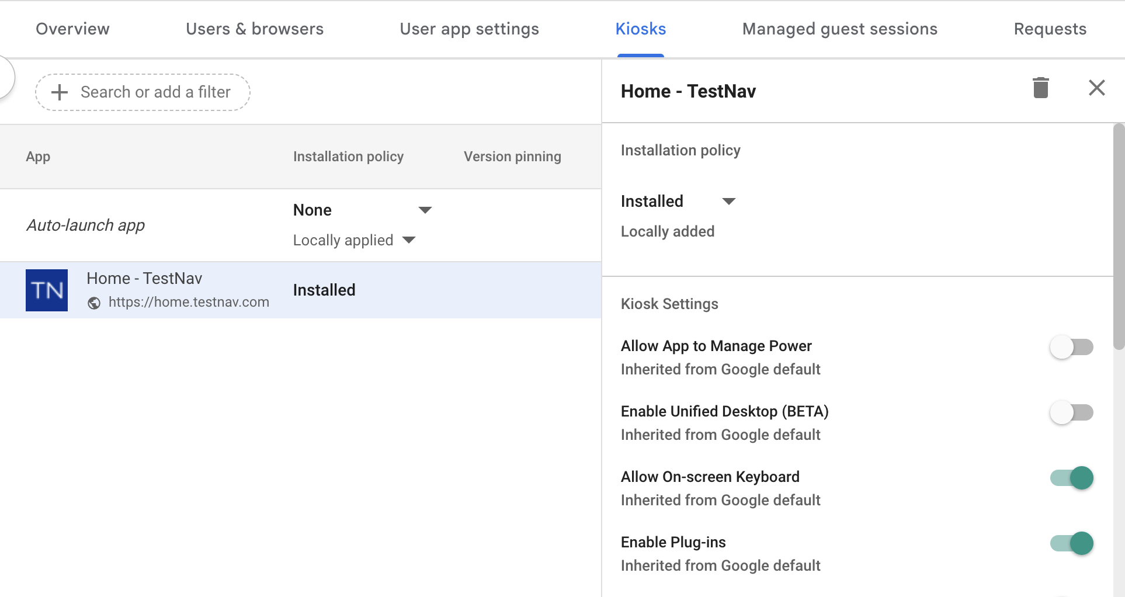Screen dimensions: 1125x597
Task: Open Managed guest sessions tab
Action: tap(839, 29)
